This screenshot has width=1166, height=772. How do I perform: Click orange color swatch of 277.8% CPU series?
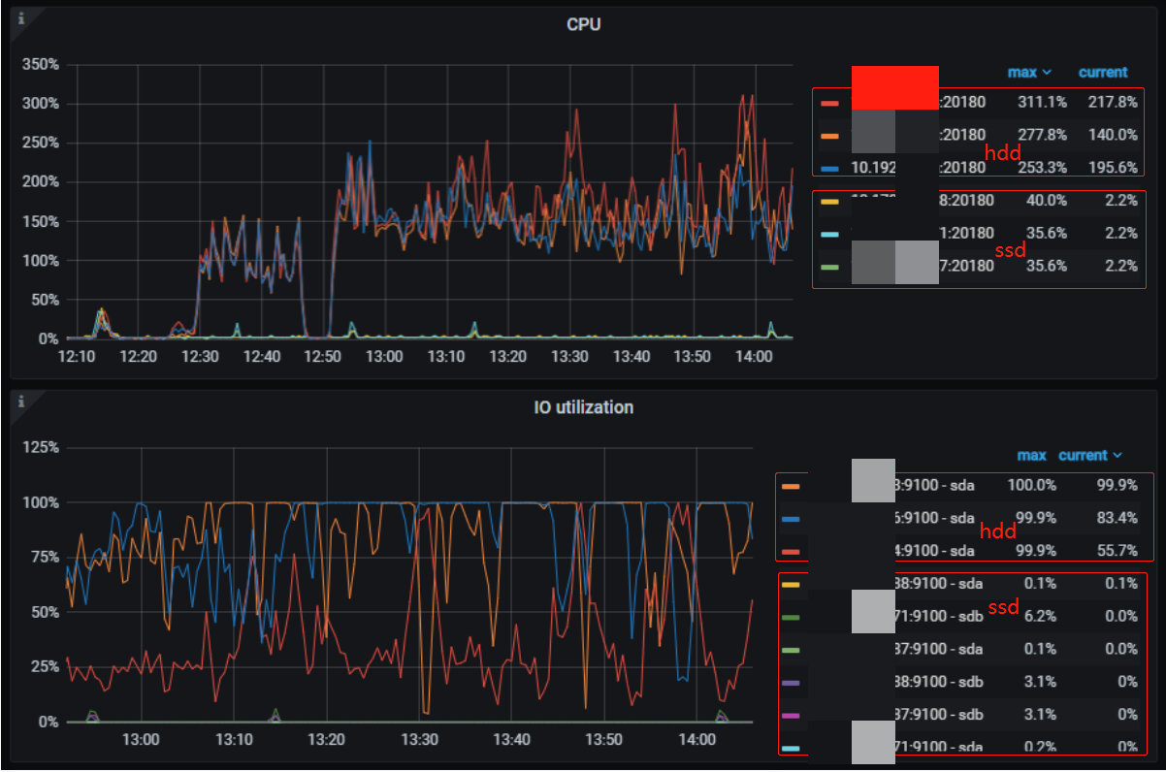click(x=829, y=135)
